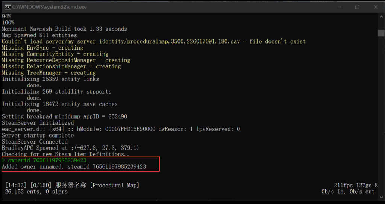Click the scrollbar up arrow
This screenshot has height=204, width=385.
(381, 17)
